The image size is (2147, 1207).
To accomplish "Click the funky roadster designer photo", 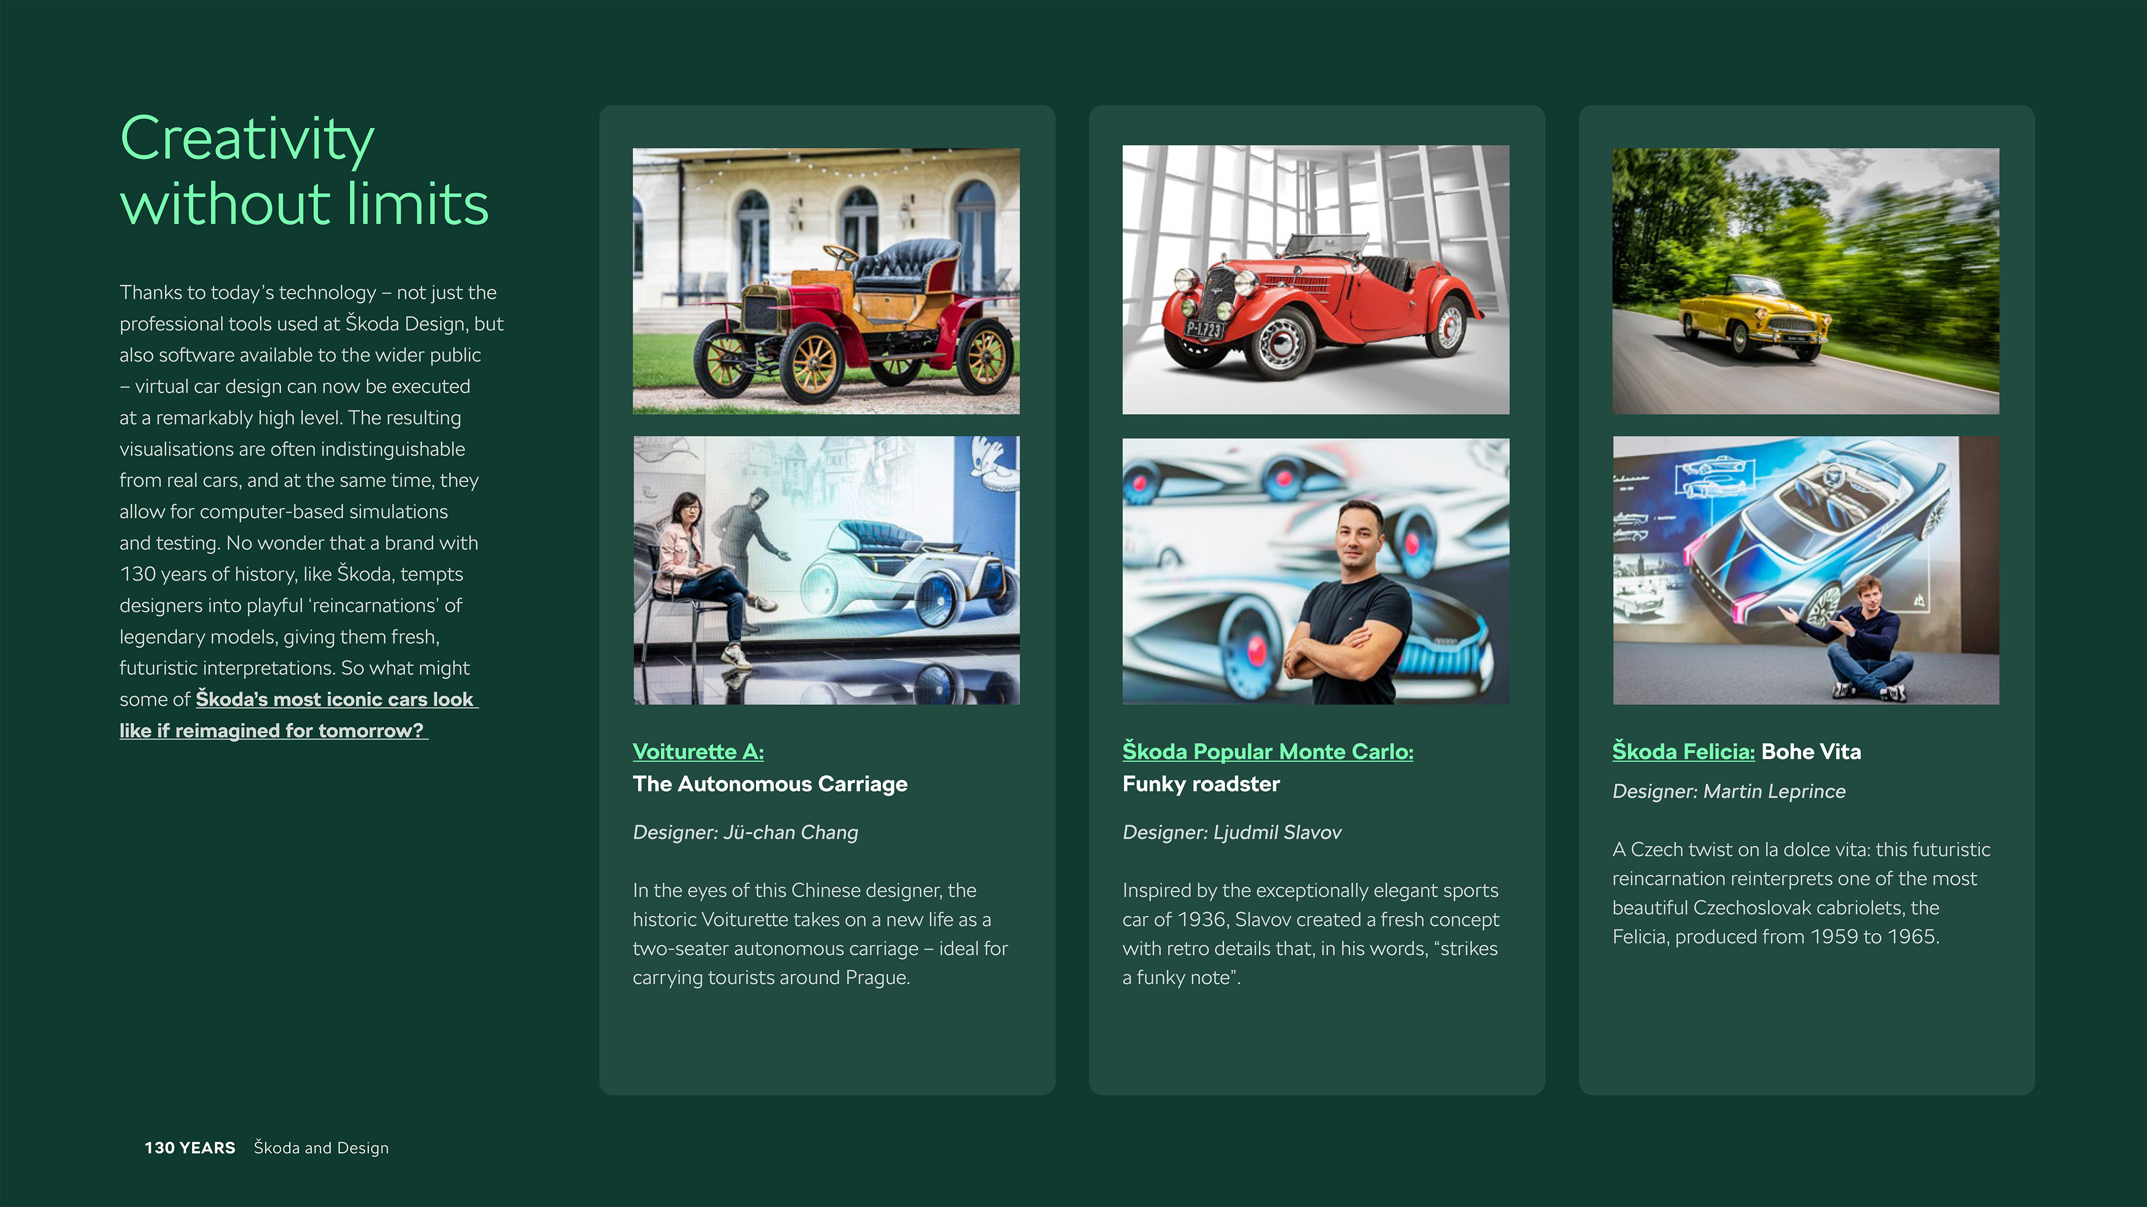I will click(1315, 571).
